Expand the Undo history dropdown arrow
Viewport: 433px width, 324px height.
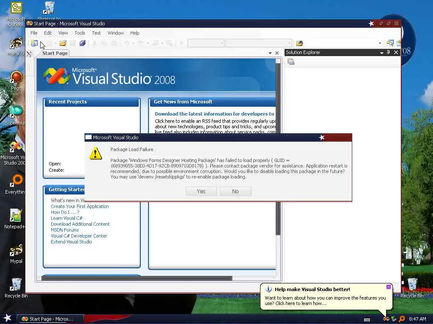[x=133, y=43]
